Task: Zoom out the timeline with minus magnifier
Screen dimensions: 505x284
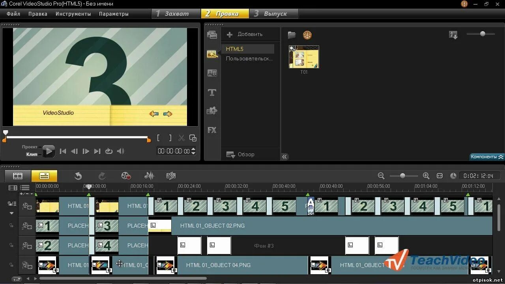Action: 381,176
